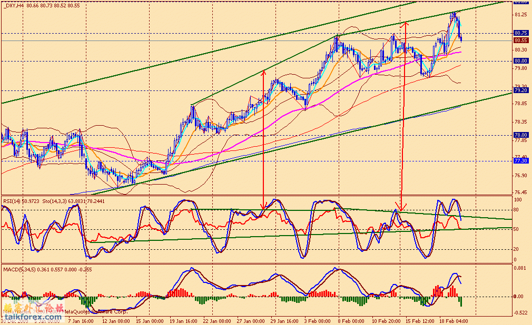Select the 80.00 horizontal line price tag
Image resolution: width=532 pixels, height=325 pixels.
pos(521,61)
